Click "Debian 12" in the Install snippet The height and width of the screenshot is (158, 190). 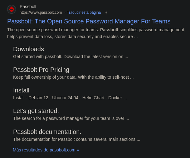[x=38, y=98]
